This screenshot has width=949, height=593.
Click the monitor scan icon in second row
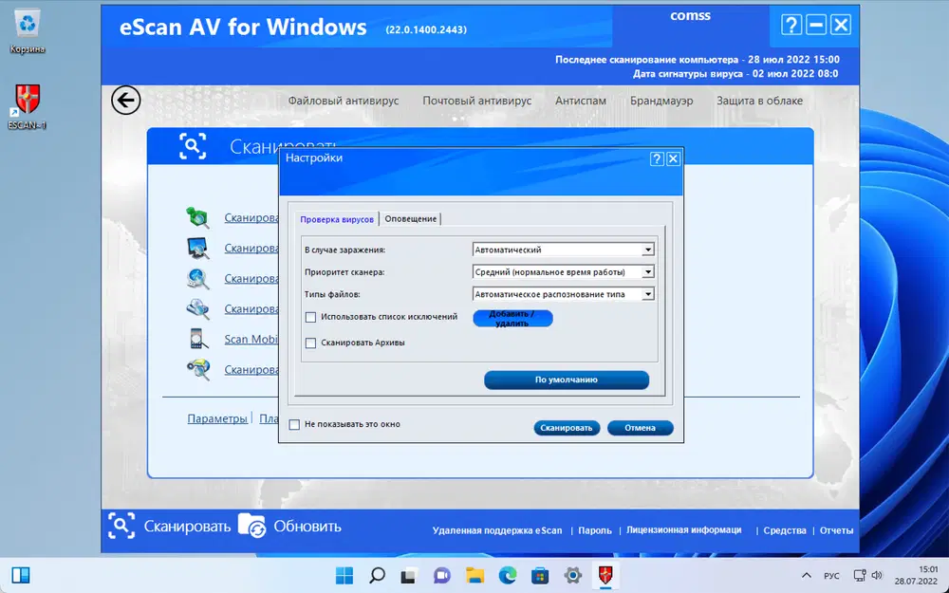pos(198,248)
